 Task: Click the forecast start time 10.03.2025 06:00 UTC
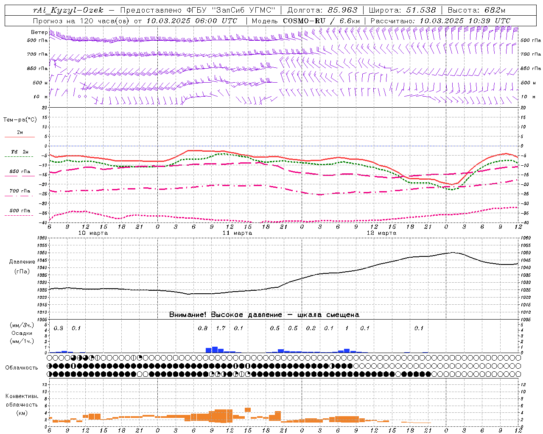pyautogui.click(x=192, y=21)
